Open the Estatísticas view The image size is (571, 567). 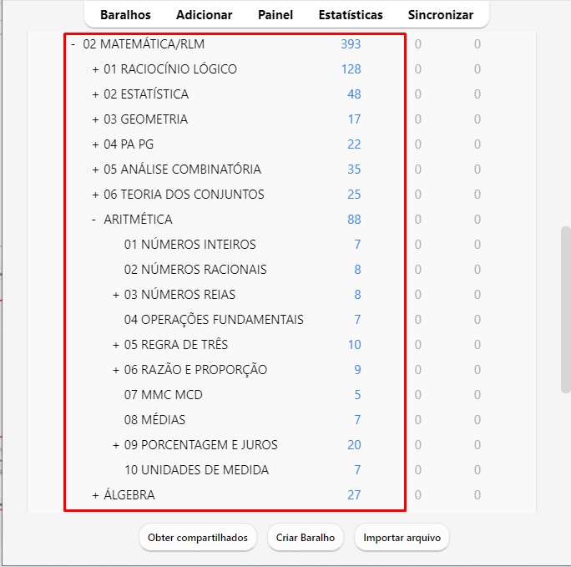(351, 15)
